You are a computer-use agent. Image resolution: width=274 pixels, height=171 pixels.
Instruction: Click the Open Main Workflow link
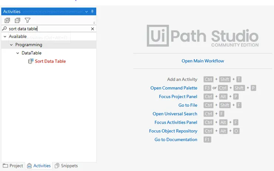click(x=203, y=61)
